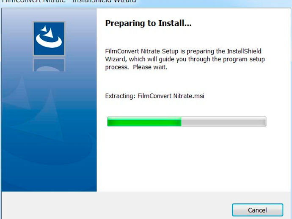The width and height of the screenshot is (292, 219).
Task: Click the "FilmConvert Nitrate.msi" file name
Action: click(171, 96)
